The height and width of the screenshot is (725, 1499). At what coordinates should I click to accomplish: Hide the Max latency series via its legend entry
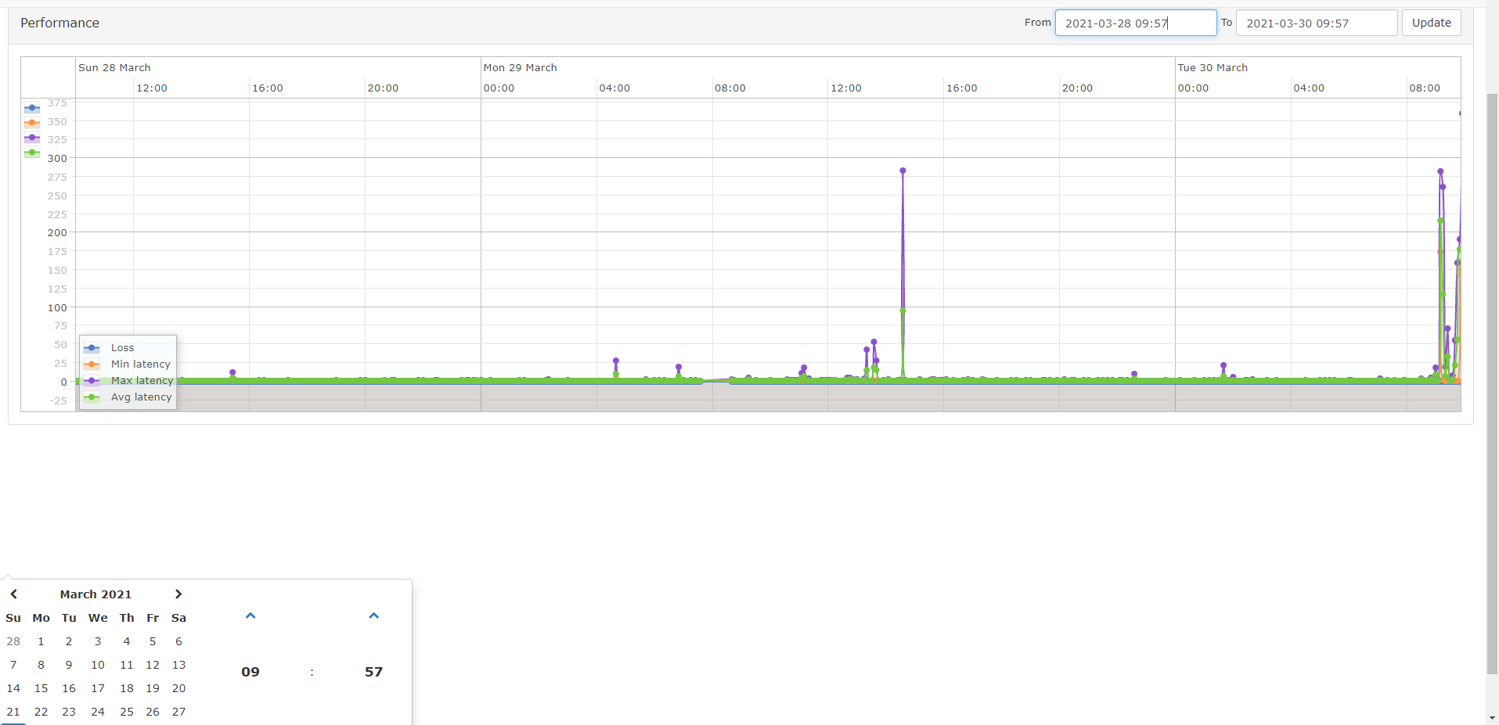pyautogui.click(x=142, y=381)
